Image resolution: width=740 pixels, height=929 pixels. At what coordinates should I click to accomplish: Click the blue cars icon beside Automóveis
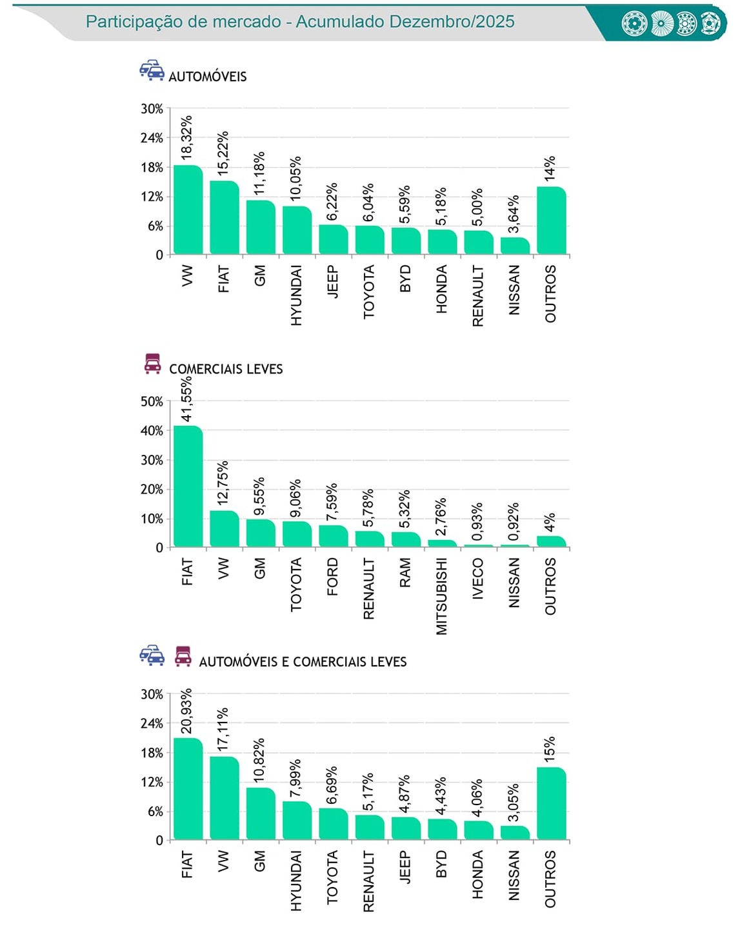[152, 70]
